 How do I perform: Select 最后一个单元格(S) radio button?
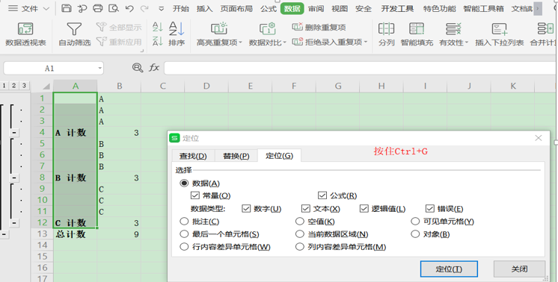pos(184,234)
